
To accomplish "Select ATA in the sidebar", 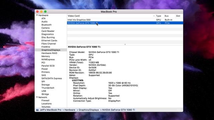I will (x=43, y=19).
